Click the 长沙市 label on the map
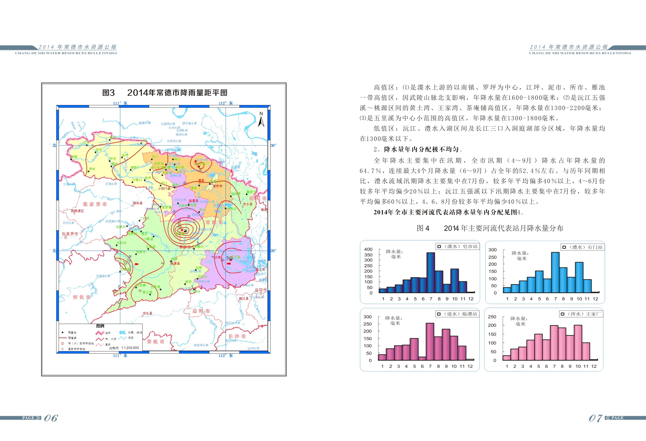Viewport: 646px width, 441px height. (237, 336)
